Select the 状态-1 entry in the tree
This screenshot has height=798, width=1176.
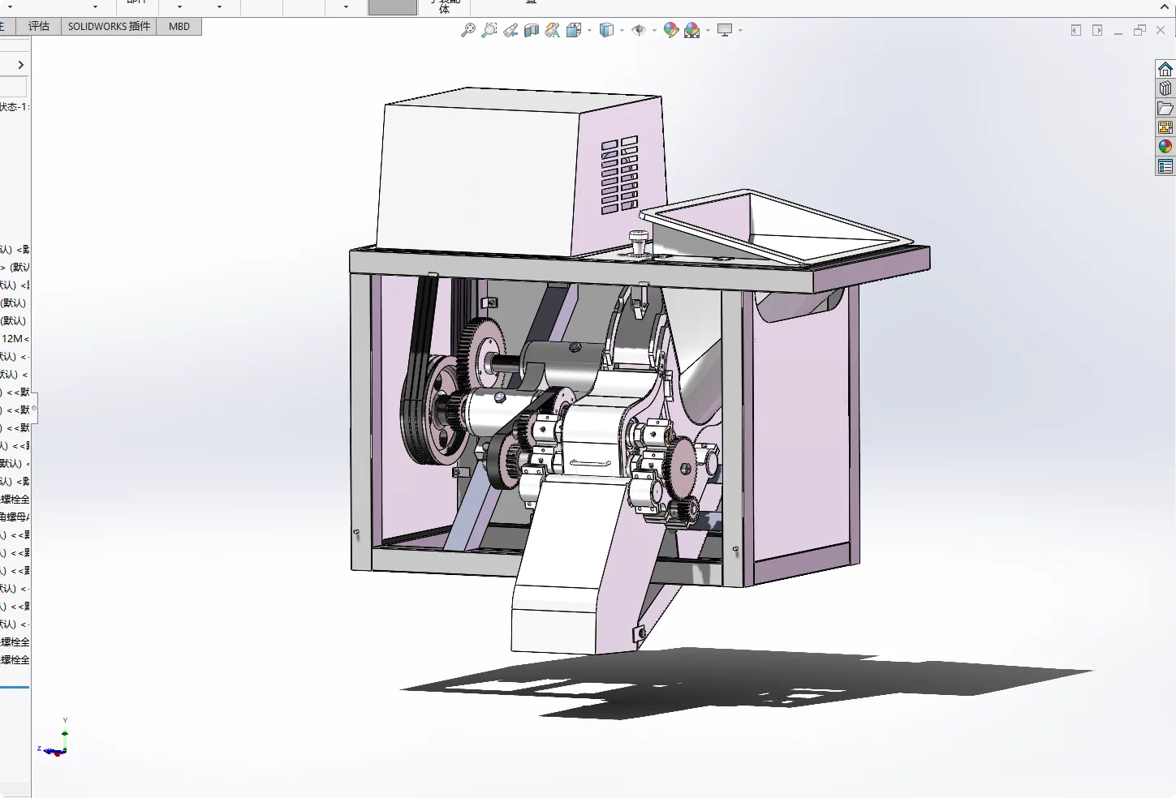[x=15, y=106]
